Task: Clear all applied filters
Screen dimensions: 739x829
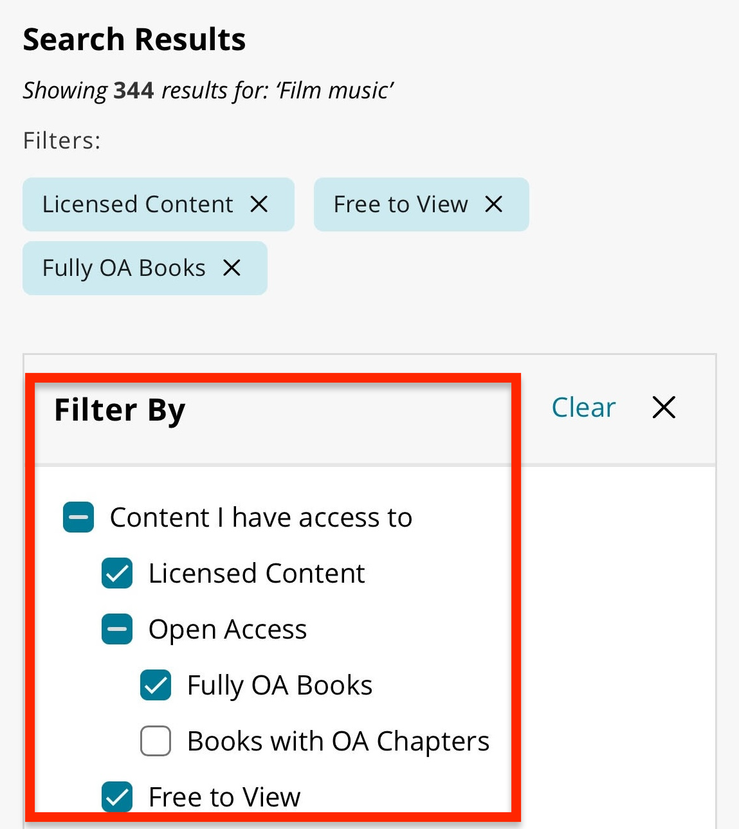Action: point(583,407)
